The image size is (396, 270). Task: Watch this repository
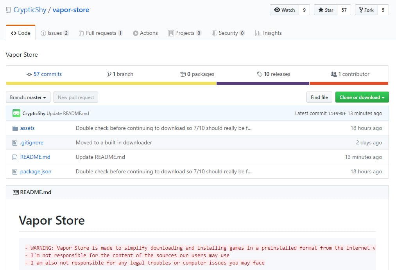point(284,10)
